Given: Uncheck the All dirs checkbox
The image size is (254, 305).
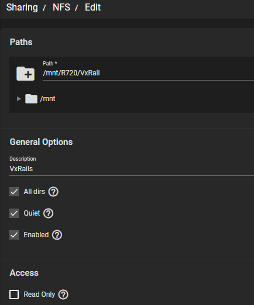Looking at the screenshot, I should [x=14, y=192].
